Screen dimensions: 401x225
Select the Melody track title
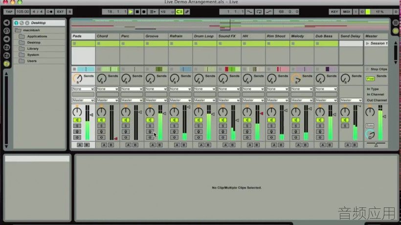click(302, 36)
